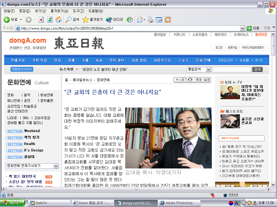Switch to the NateOn taskbar button
The height and width of the screenshot is (207, 277).
pos(49,203)
